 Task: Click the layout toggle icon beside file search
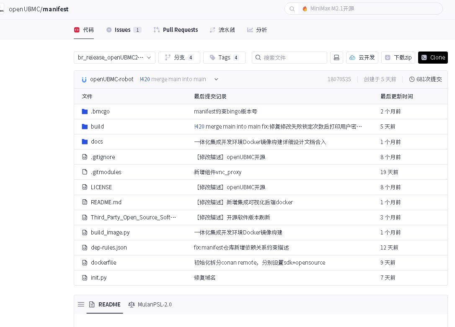coord(336,57)
